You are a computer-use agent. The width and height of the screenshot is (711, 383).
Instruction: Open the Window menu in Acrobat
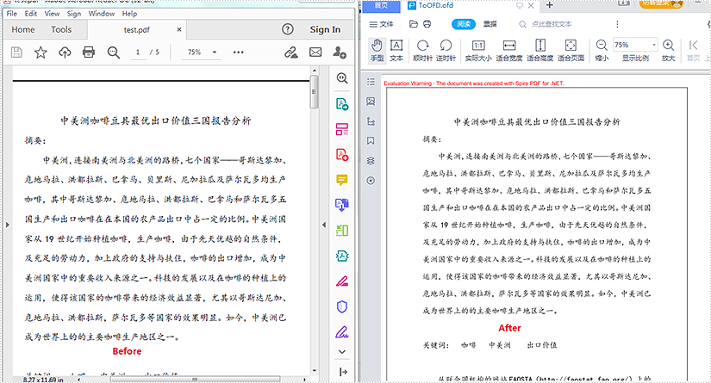pos(102,14)
